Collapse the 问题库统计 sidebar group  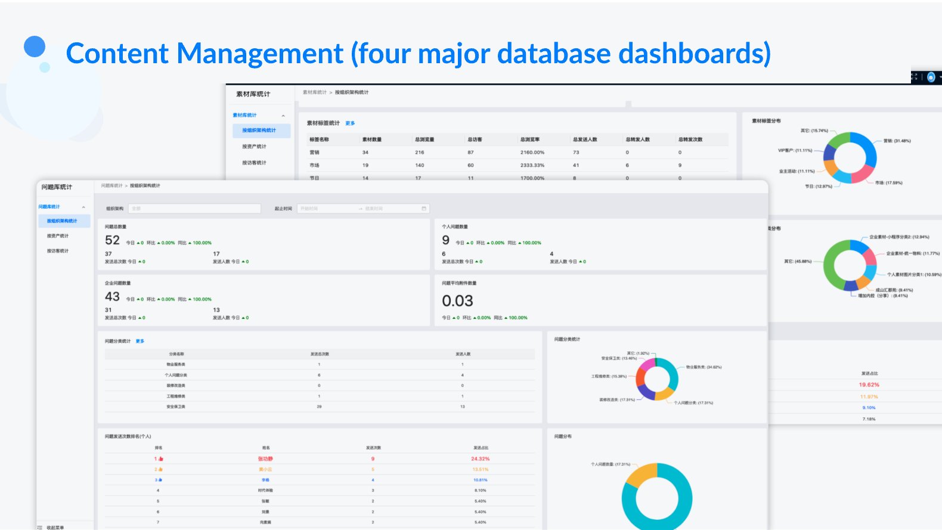point(83,207)
